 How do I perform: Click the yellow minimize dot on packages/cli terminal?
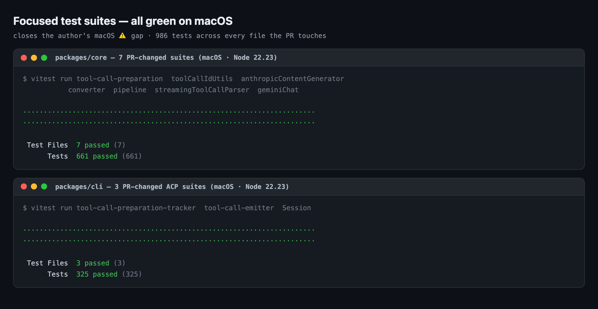[x=34, y=187]
